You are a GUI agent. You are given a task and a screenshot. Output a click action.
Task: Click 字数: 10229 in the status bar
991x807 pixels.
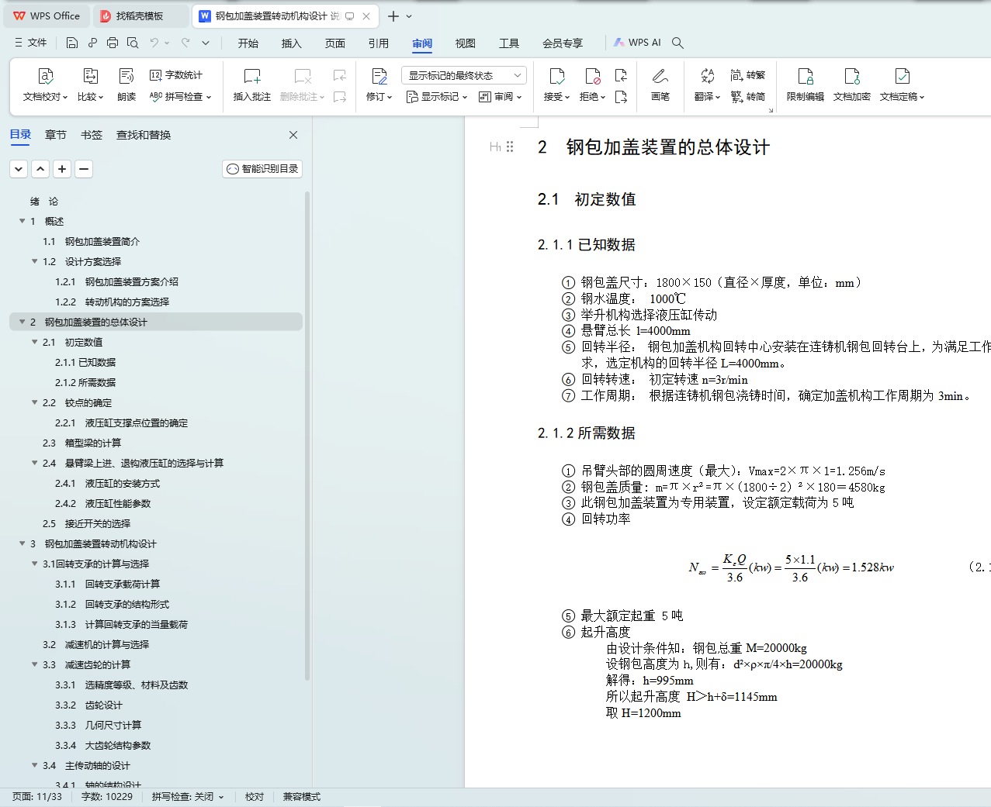[x=107, y=797]
